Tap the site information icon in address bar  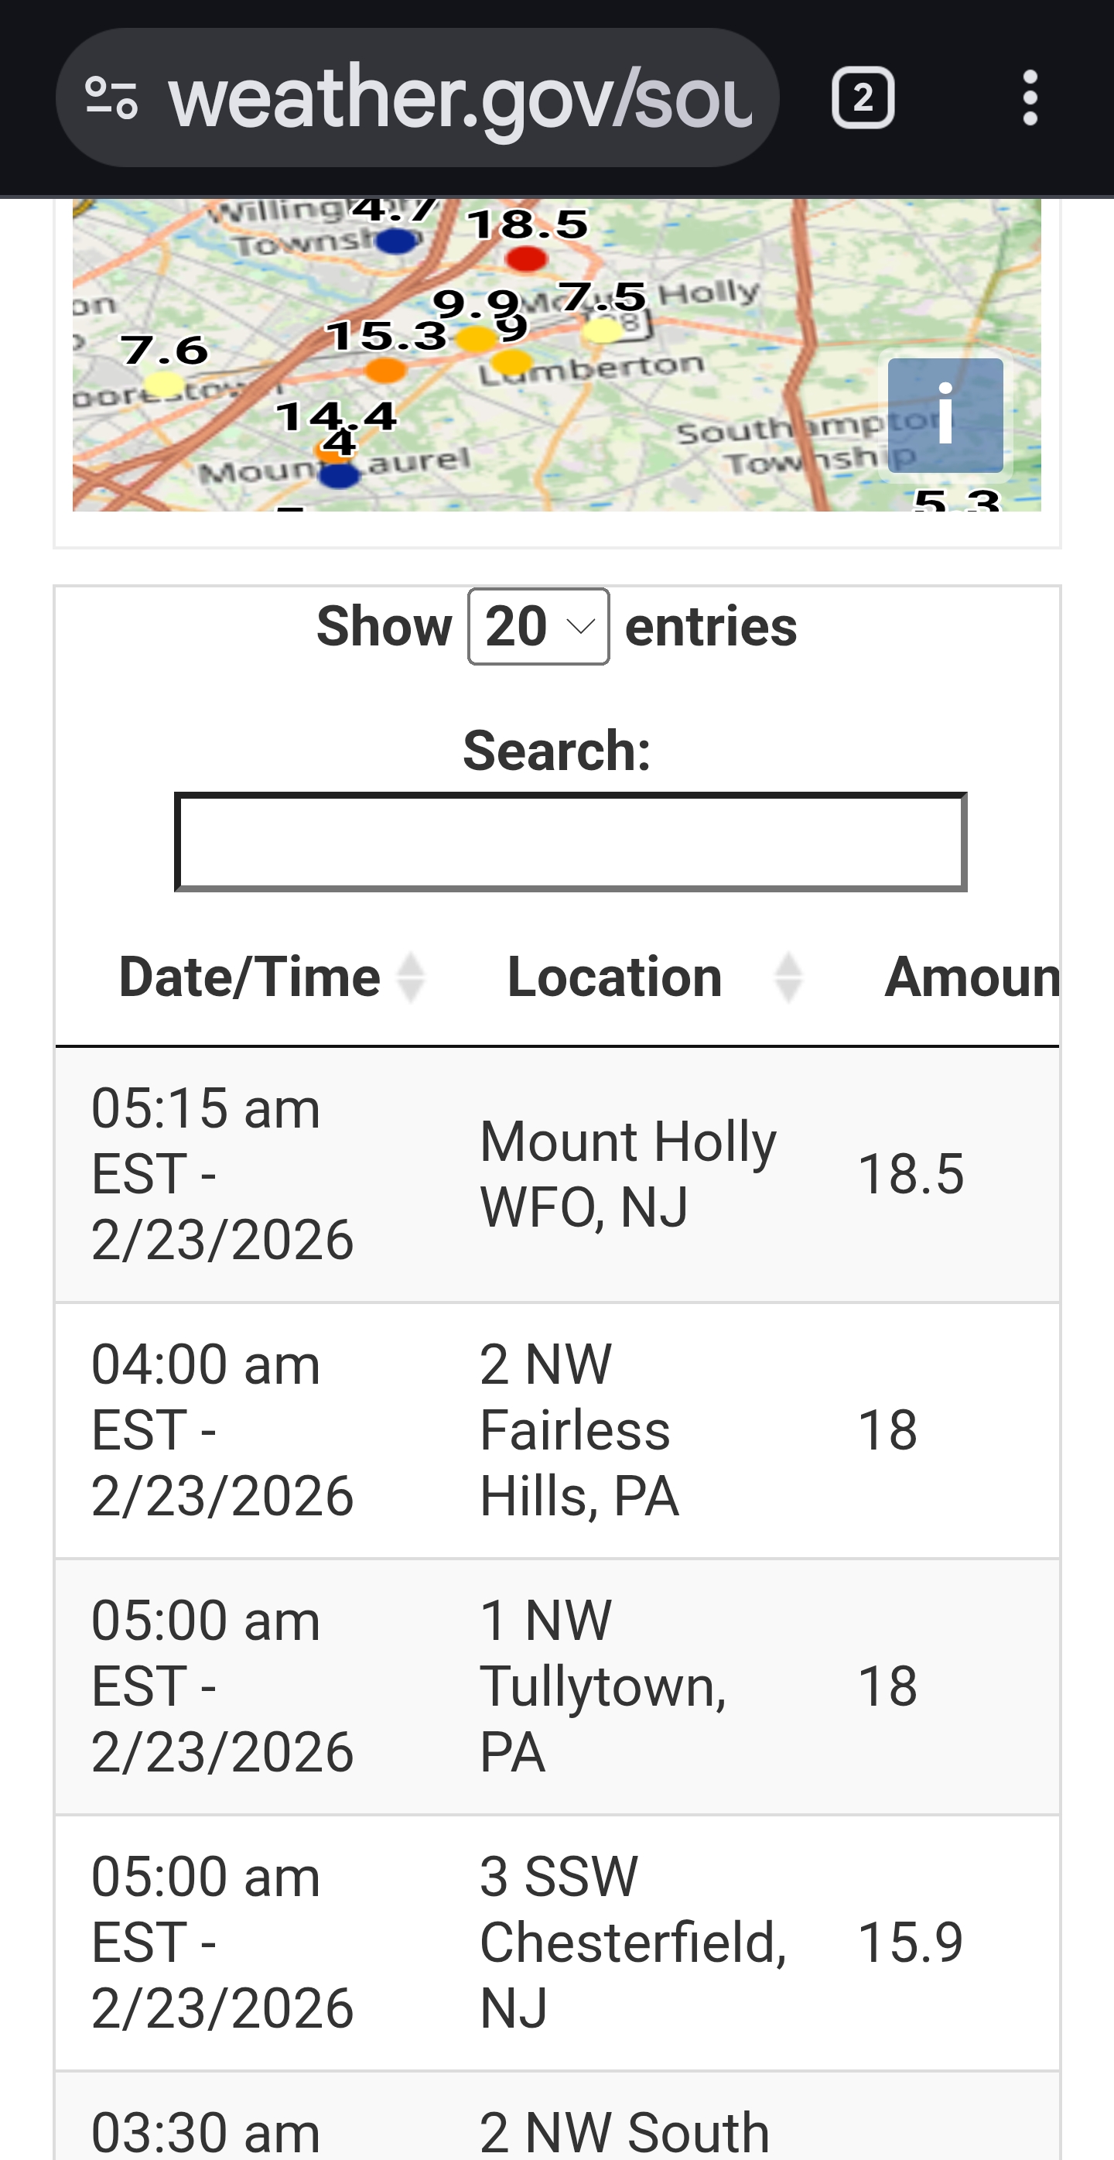click(x=111, y=98)
